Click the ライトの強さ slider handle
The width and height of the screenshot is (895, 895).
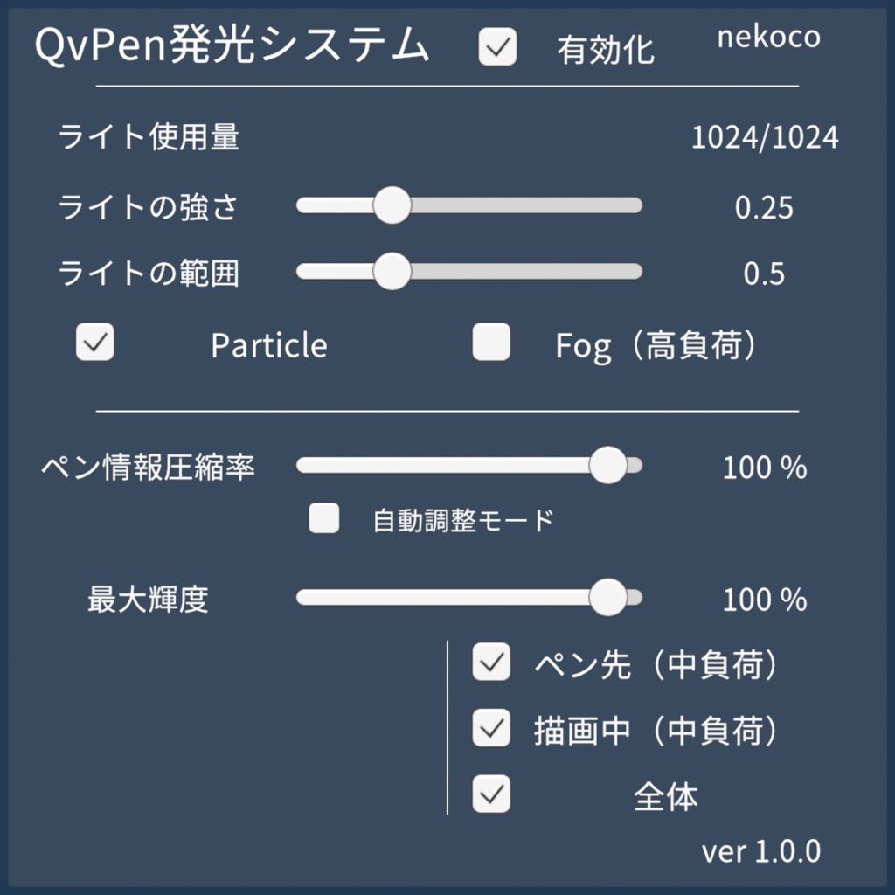tap(392, 204)
